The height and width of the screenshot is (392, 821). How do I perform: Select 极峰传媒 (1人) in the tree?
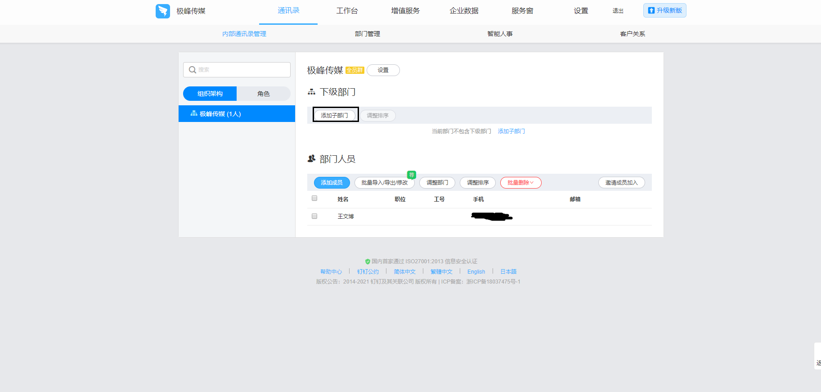pyautogui.click(x=237, y=114)
